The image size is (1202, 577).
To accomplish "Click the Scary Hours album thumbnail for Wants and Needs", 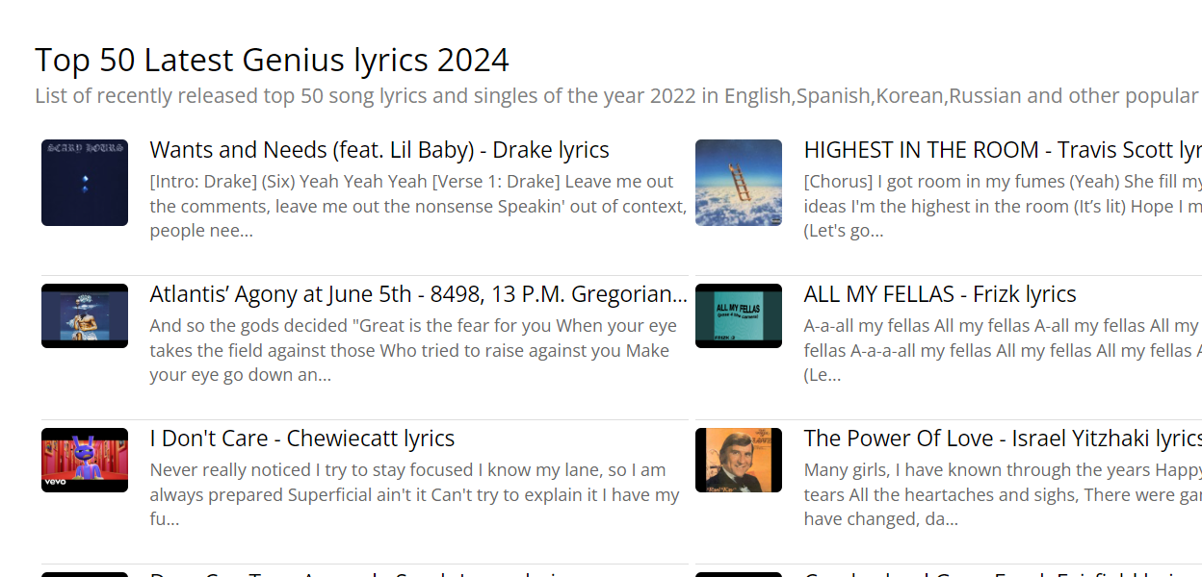I will pos(85,183).
